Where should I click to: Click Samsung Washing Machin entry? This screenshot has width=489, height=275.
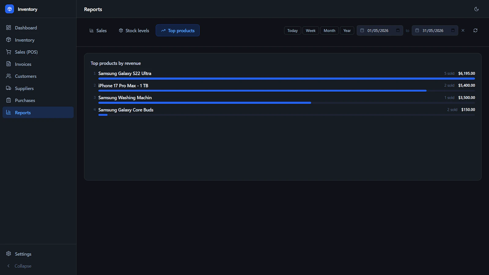pyautogui.click(x=125, y=98)
